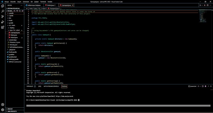Open run options dropdown next to play
Screen dimensions: 213x113
coord(202,5)
